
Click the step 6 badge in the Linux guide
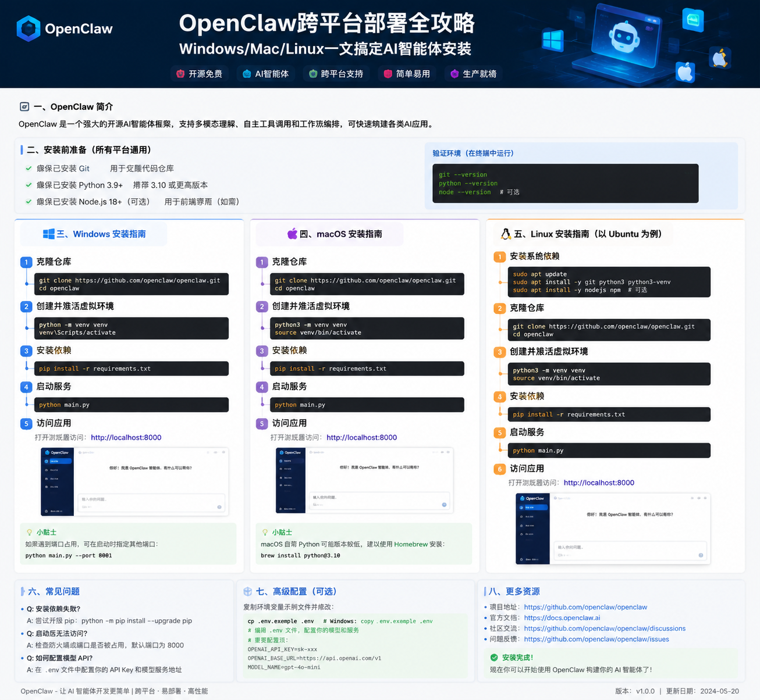pos(499,469)
